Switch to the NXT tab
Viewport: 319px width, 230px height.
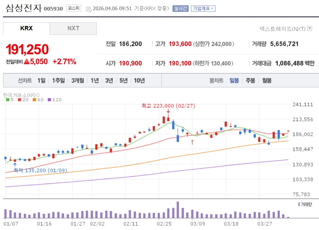tap(73, 28)
